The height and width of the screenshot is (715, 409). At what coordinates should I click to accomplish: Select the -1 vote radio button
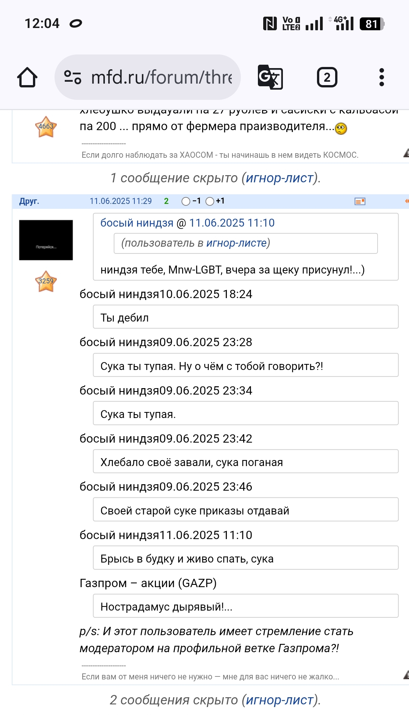coord(186,201)
